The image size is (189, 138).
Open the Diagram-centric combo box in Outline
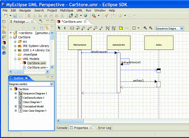(31, 84)
